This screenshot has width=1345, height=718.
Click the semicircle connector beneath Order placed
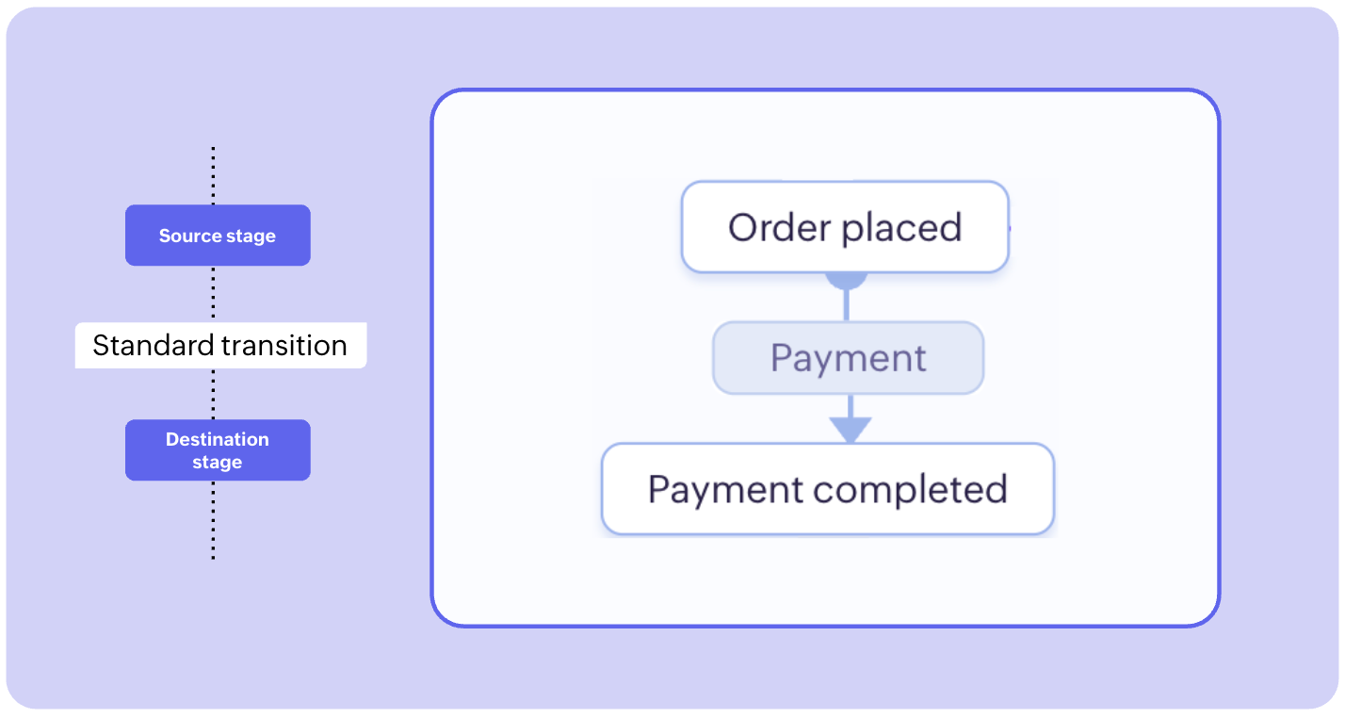pyautogui.click(x=846, y=280)
